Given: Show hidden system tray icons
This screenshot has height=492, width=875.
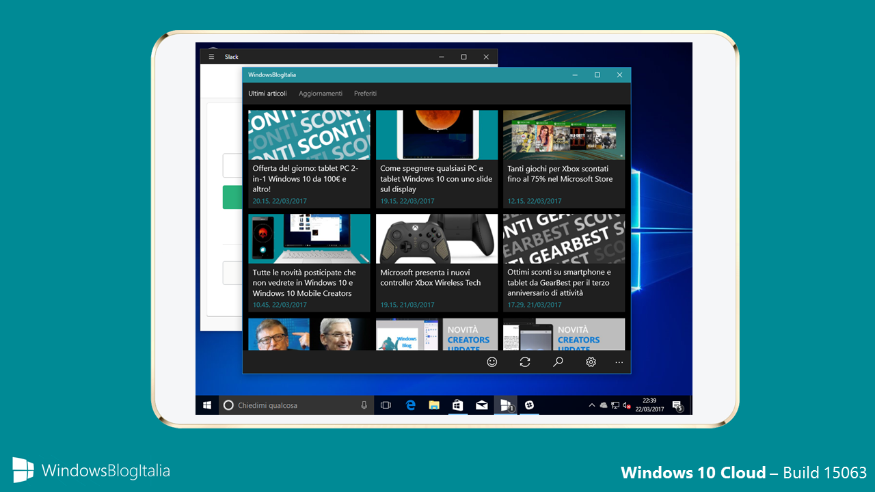Looking at the screenshot, I should pyautogui.click(x=592, y=405).
